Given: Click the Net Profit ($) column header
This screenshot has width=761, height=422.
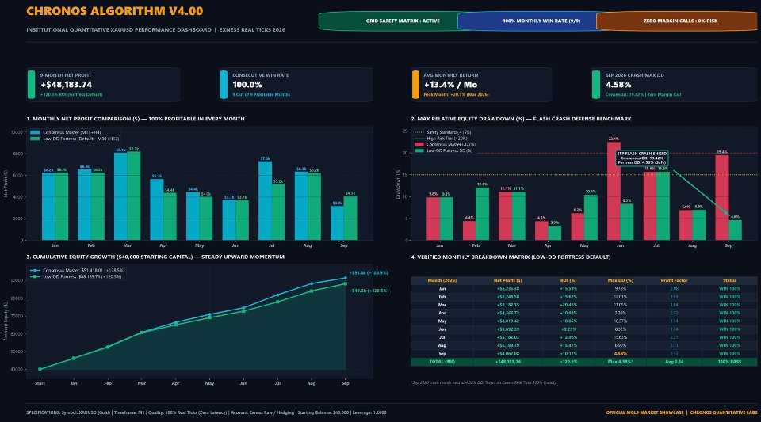Looking at the screenshot, I should (x=507, y=280).
